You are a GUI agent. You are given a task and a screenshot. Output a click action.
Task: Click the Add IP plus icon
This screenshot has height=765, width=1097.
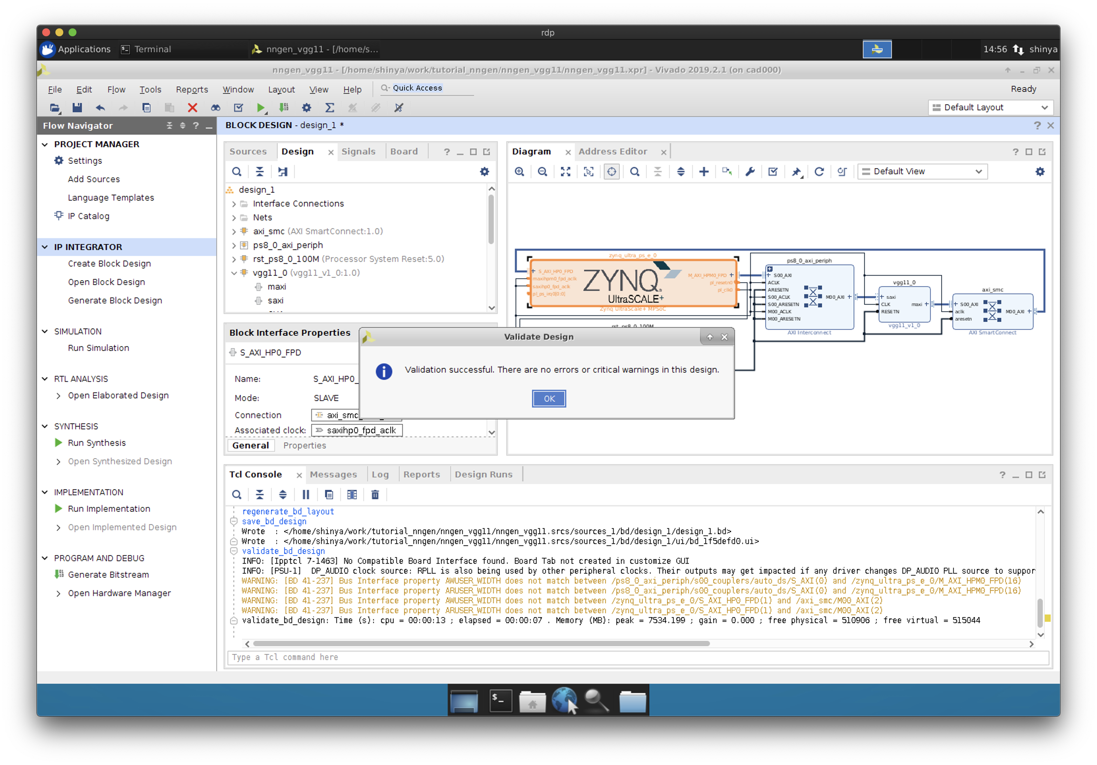(x=704, y=171)
